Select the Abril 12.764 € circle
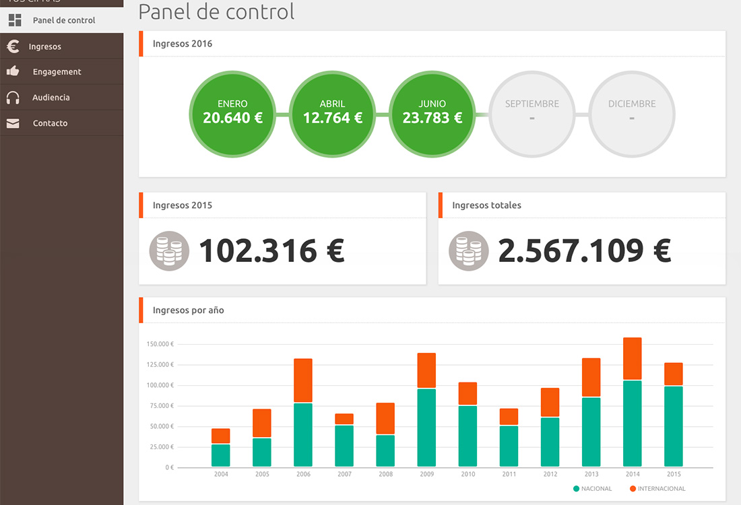The image size is (741, 505). tap(332, 112)
